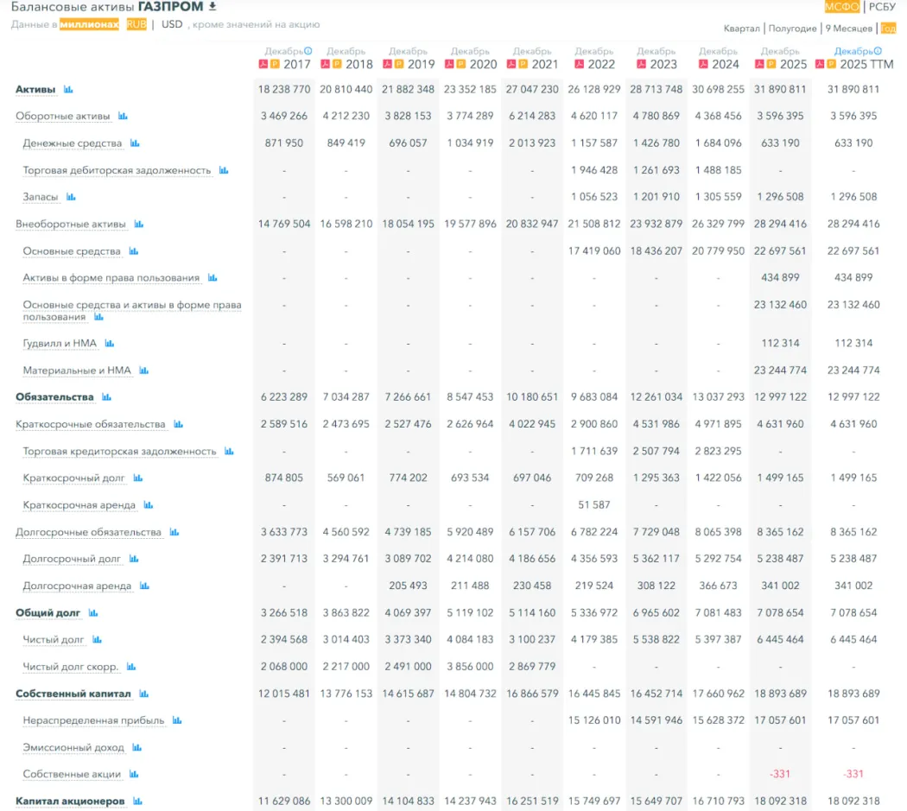Chart icon for Долгосрочные обязательства
Screen dimensions: 907x811
tap(174, 532)
